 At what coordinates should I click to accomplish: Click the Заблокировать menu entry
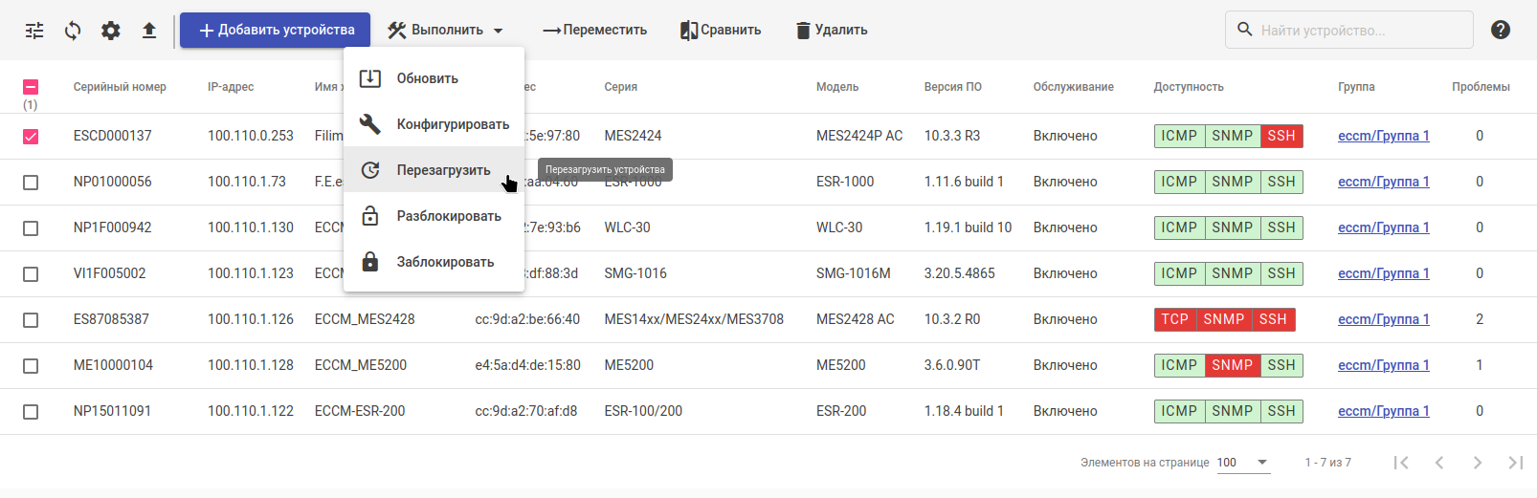tap(445, 262)
